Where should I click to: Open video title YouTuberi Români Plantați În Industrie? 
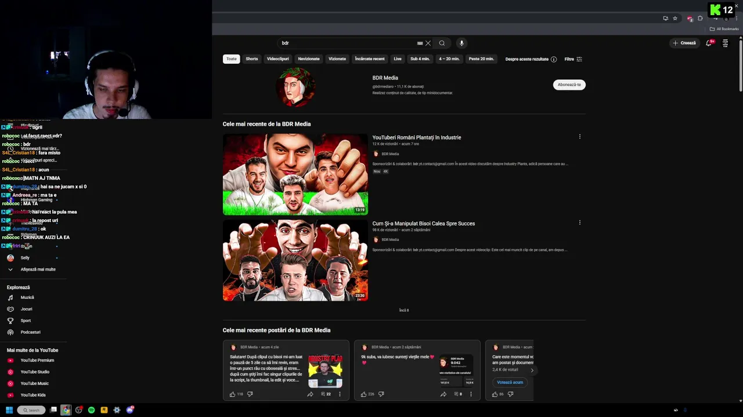[417, 137]
